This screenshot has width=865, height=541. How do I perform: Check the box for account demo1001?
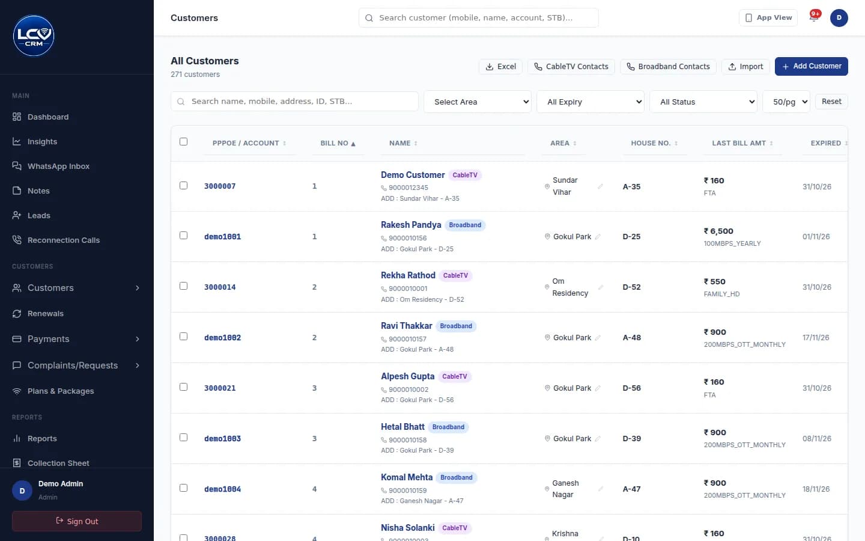(x=184, y=236)
